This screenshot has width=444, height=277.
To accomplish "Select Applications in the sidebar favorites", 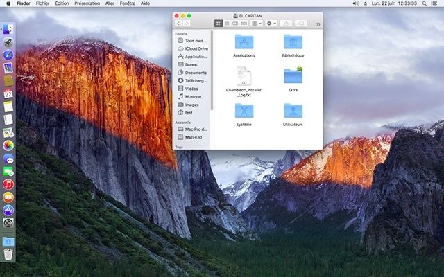I will [193, 57].
